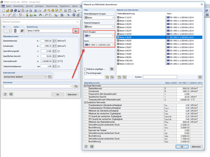Click units icon in library dialog bottom
This screenshot has width=210, height=157.
[92, 147]
